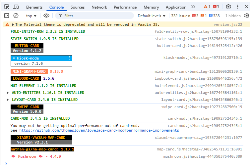Select the FOLD-ENTITY-ROW 2.3.2 IS INSTALLED message
This screenshot has width=250, height=165.
48,31
